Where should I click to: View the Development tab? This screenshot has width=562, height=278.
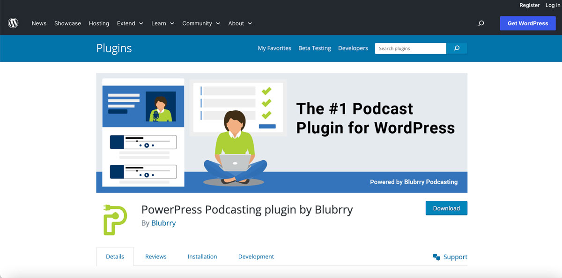(x=256, y=257)
